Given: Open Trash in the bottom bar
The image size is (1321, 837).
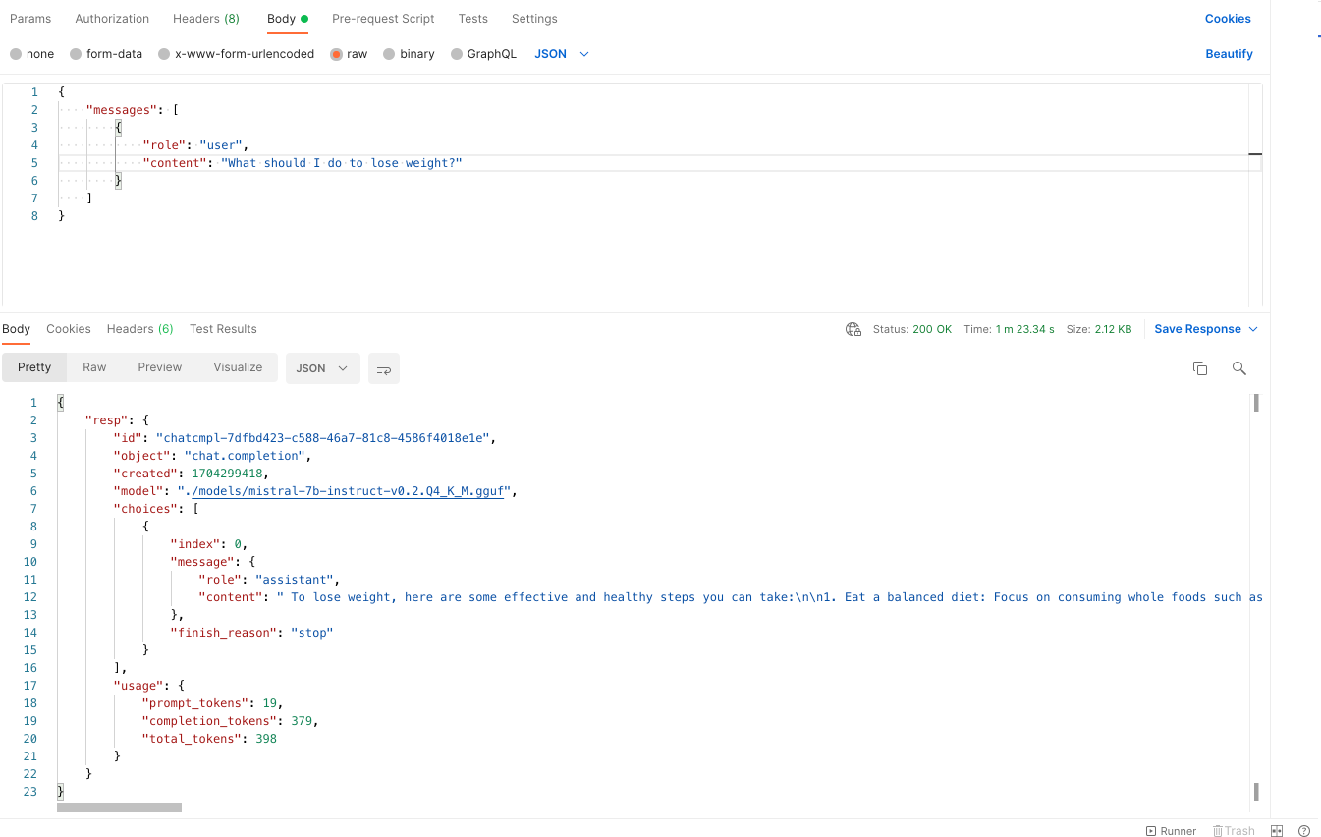Looking at the screenshot, I should click(x=1234, y=831).
